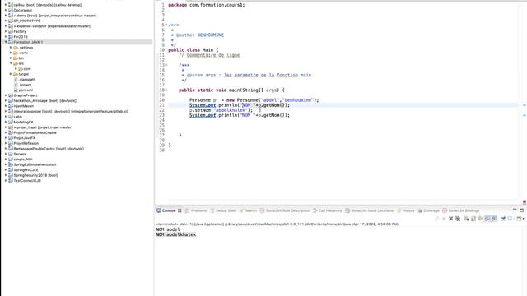
Task: Click the .classpath file icon
Action: pos(16,80)
